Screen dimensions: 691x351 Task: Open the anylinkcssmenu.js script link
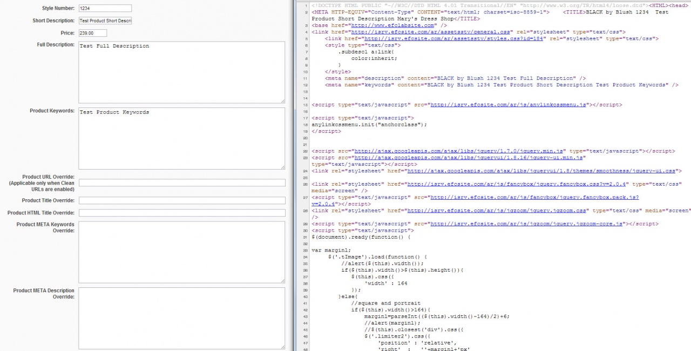508,105
